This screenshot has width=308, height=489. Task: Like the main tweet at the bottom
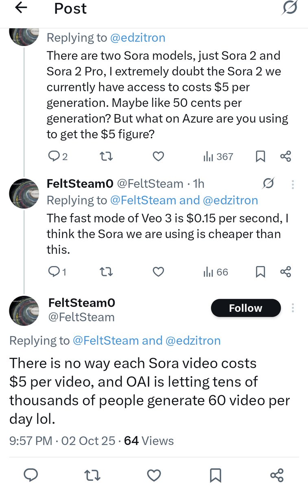[154, 475]
